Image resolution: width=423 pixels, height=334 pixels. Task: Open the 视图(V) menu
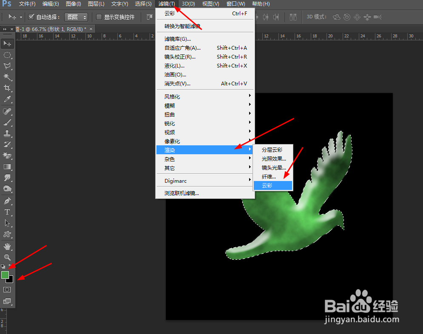click(211, 4)
